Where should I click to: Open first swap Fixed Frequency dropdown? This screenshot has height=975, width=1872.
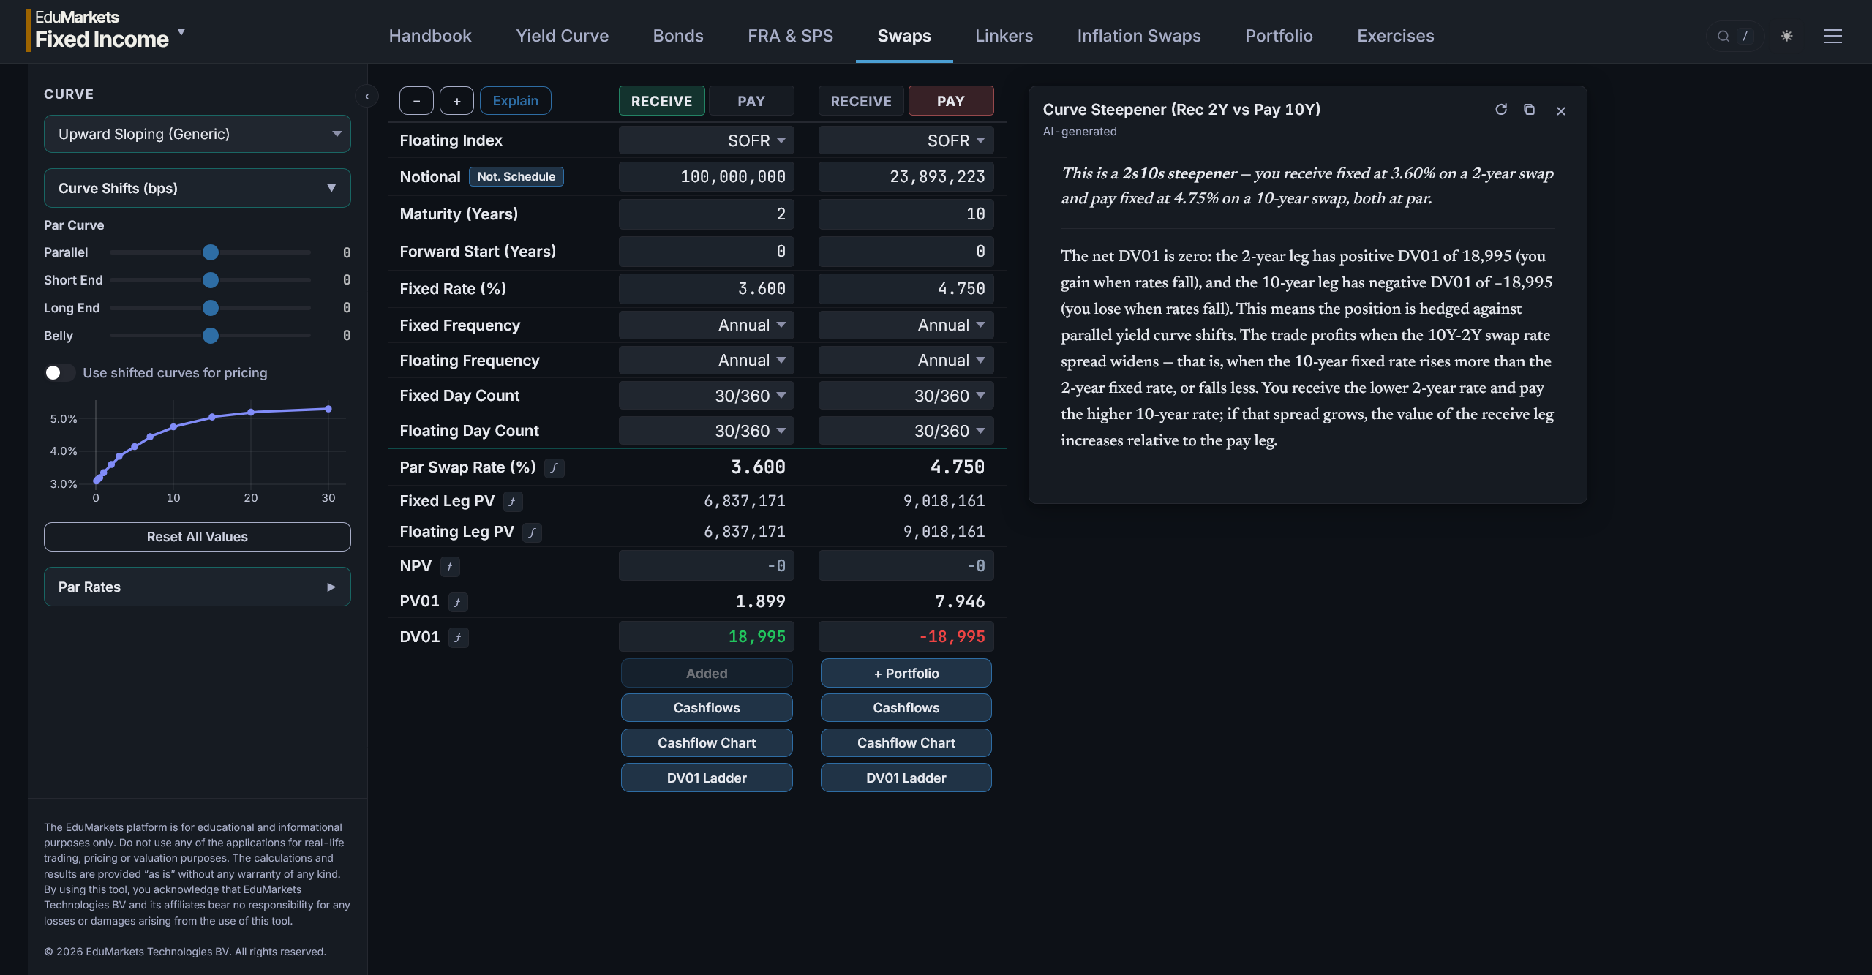pos(706,325)
